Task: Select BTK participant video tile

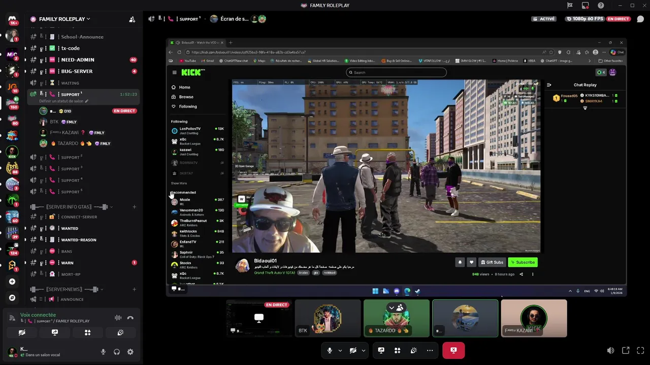Action: tap(328, 318)
